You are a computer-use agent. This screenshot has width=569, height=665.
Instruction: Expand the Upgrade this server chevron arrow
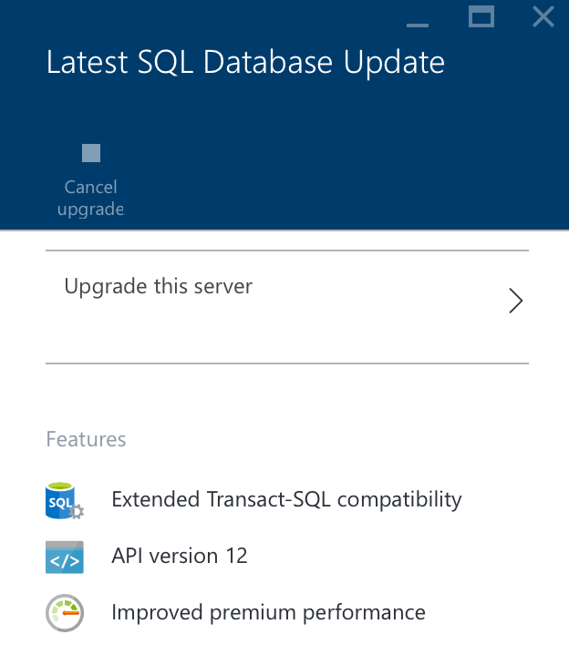point(515,302)
